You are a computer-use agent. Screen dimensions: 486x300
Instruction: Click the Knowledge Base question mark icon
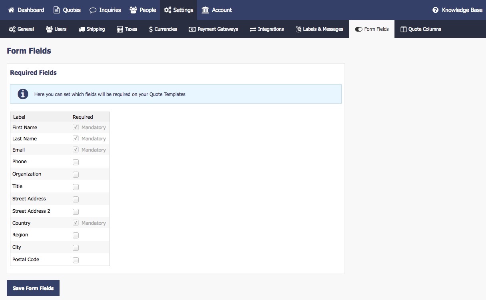coord(436,10)
